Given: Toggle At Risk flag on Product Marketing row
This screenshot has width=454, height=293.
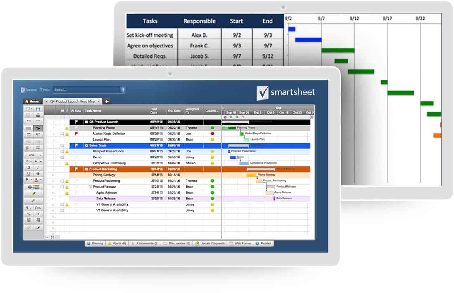Looking at the screenshot, I should pyautogui.click(x=76, y=169).
